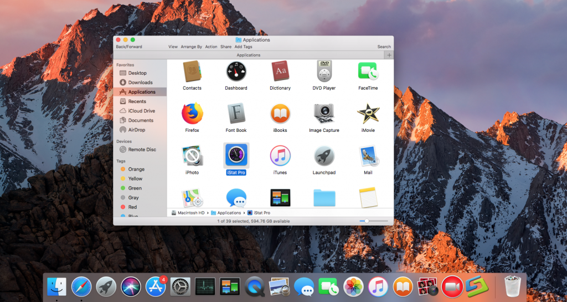Open Documents in the sidebar
The image size is (567, 302).
click(x=140, y=120)
